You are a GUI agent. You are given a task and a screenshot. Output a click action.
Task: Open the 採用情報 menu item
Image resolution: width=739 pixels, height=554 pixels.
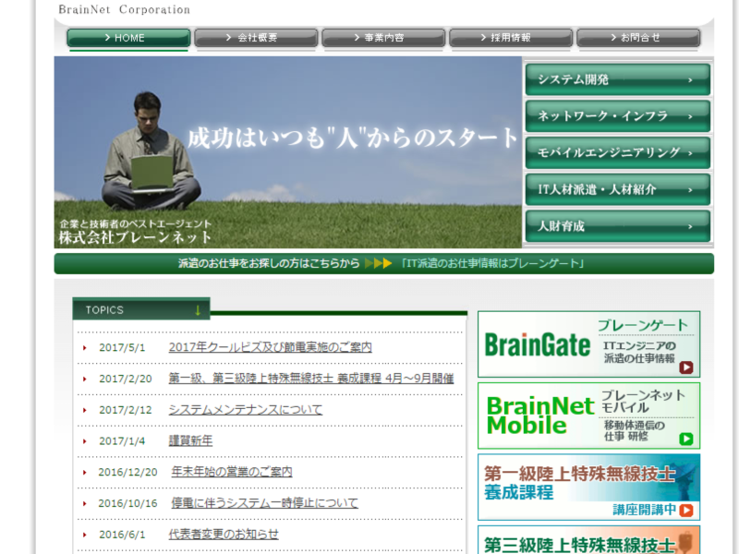(x=510, y=39)
